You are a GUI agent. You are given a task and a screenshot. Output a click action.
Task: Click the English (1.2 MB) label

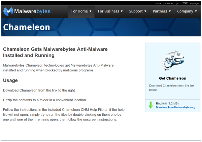point(167,103)
